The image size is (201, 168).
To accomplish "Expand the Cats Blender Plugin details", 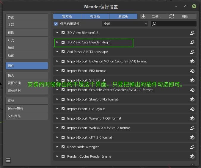I will [x=57, y=42].
